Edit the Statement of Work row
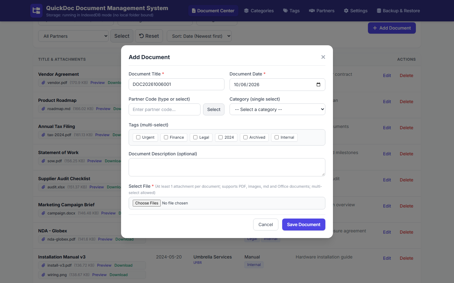Screen dimensions: 454x283 point(387,154)
